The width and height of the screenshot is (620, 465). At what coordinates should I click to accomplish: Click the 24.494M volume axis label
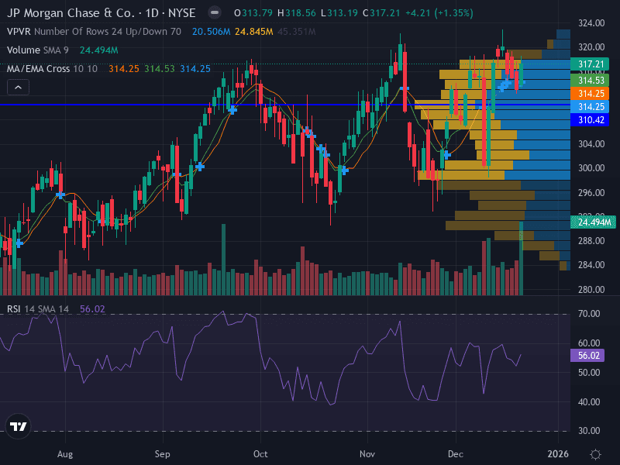(593, 222)
